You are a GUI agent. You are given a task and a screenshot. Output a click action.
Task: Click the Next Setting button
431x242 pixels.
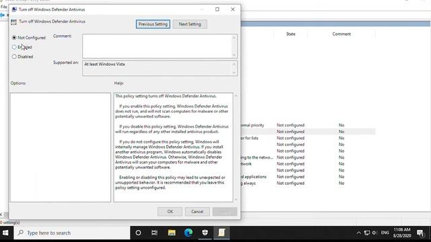[x=190, y=24]
